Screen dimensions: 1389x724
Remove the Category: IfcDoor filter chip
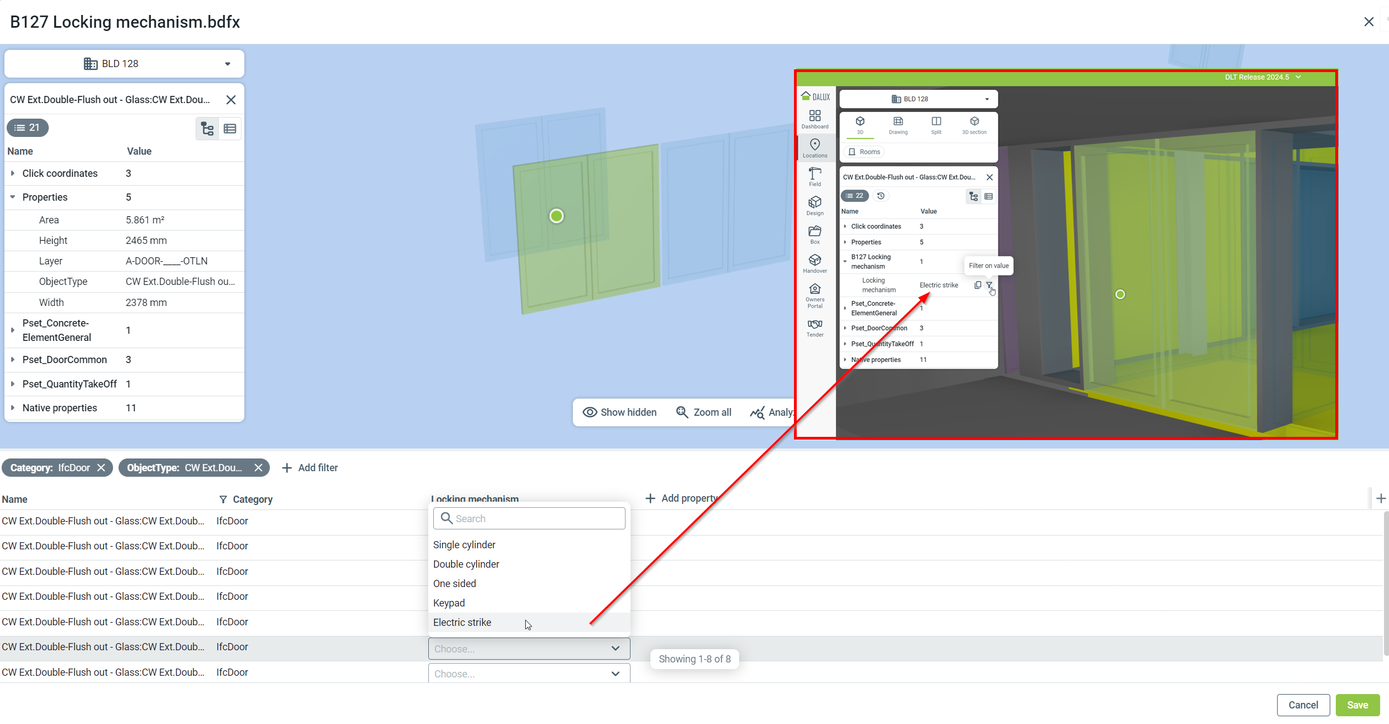101,467
